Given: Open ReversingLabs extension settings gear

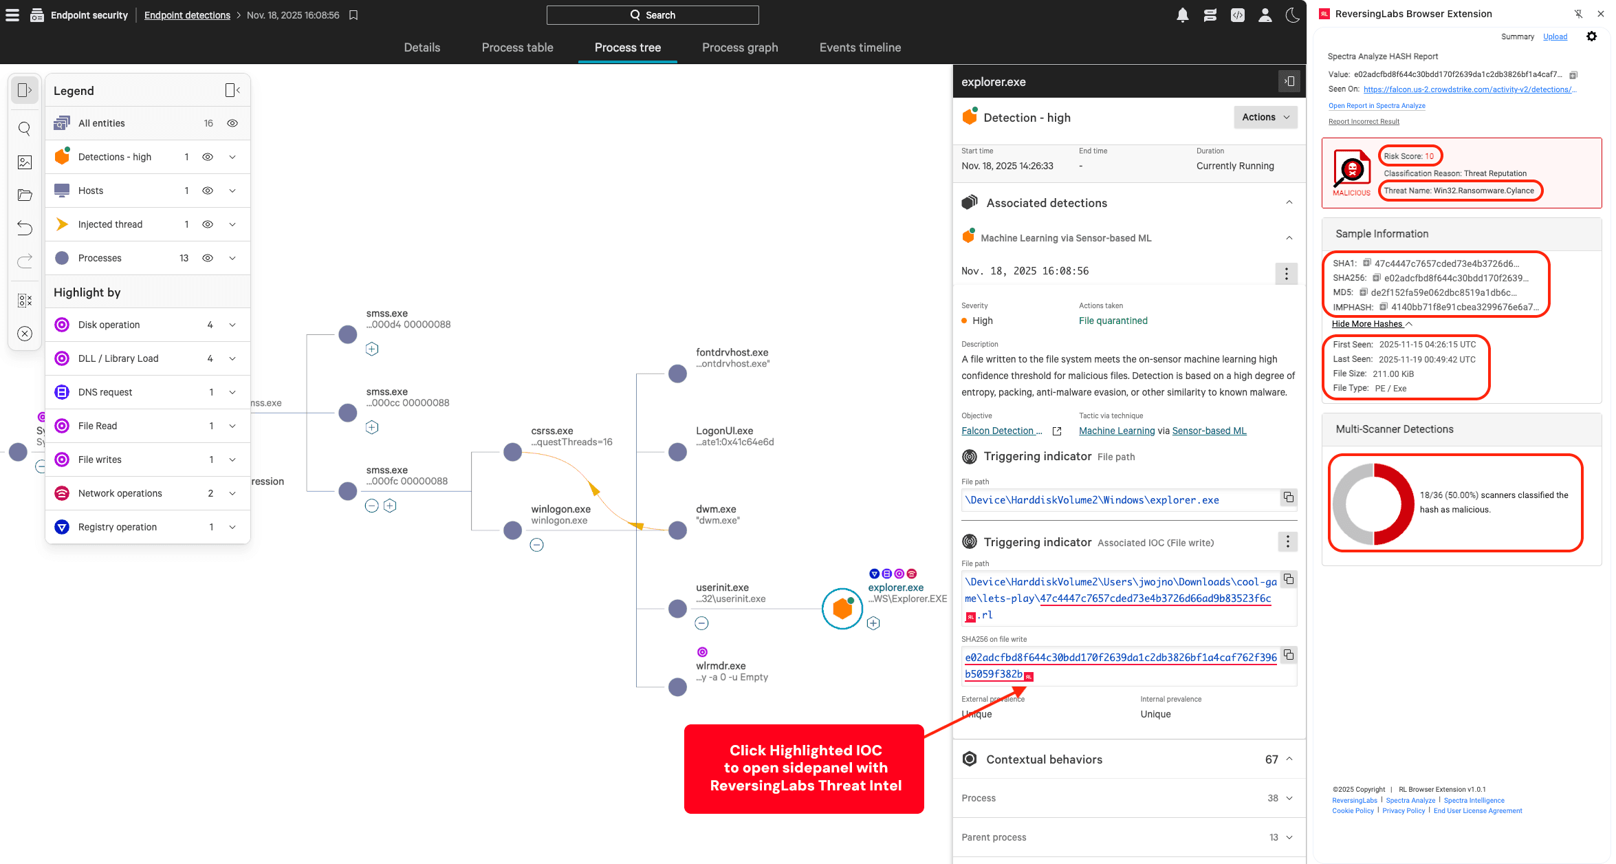Looking at the screenshot, I should (1592, 36).
